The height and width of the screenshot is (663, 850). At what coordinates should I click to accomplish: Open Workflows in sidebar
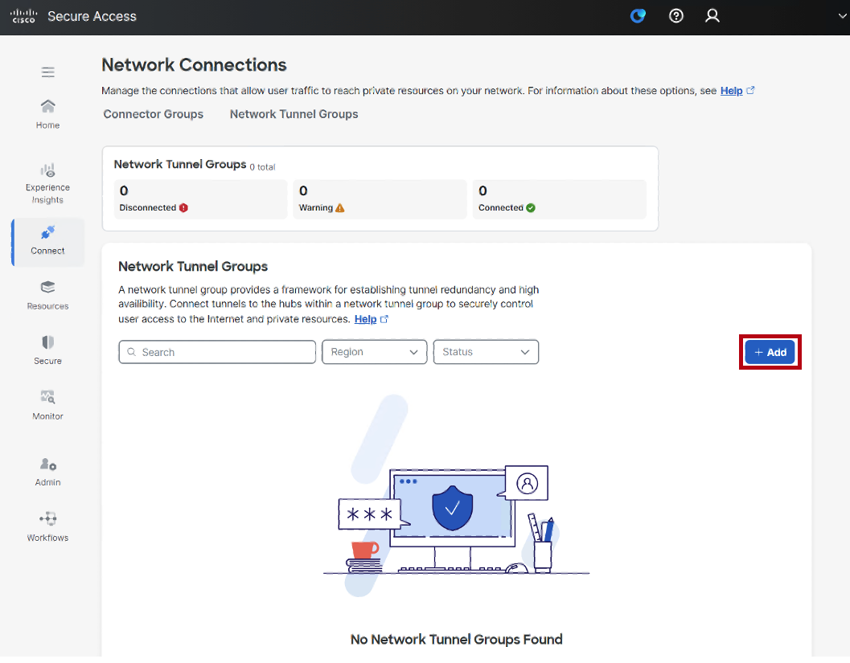tap(47, 526)
